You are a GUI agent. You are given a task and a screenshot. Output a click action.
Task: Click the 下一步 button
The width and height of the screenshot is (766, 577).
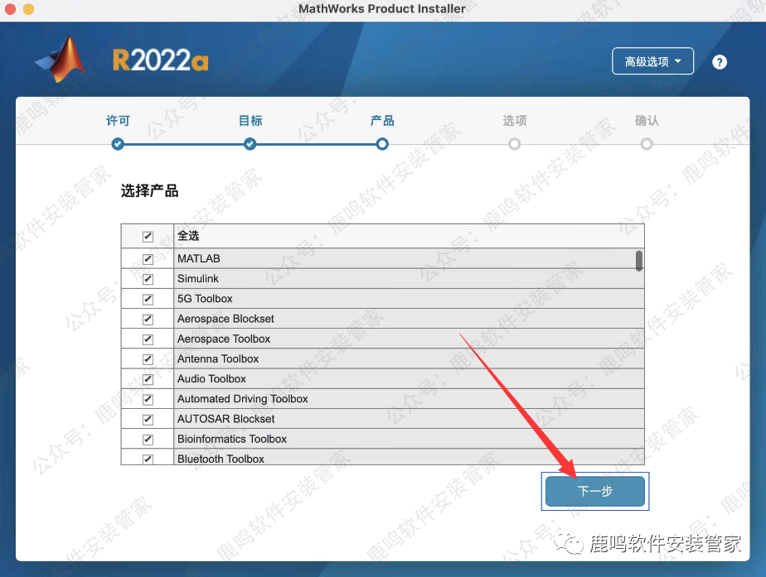[595, 491]
